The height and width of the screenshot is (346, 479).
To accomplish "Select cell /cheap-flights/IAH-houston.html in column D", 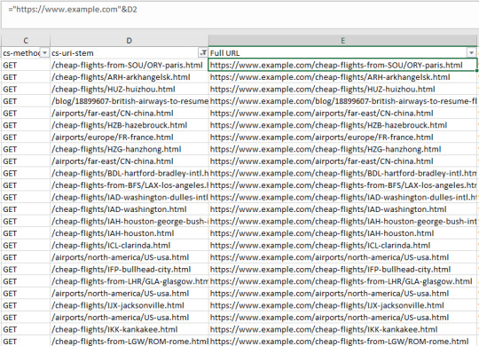I will pos(130,233).
